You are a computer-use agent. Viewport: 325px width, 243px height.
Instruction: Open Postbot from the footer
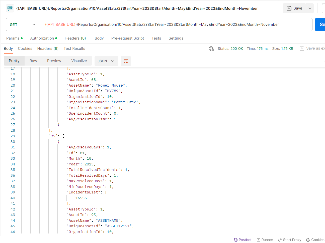[x=242, y=240]
